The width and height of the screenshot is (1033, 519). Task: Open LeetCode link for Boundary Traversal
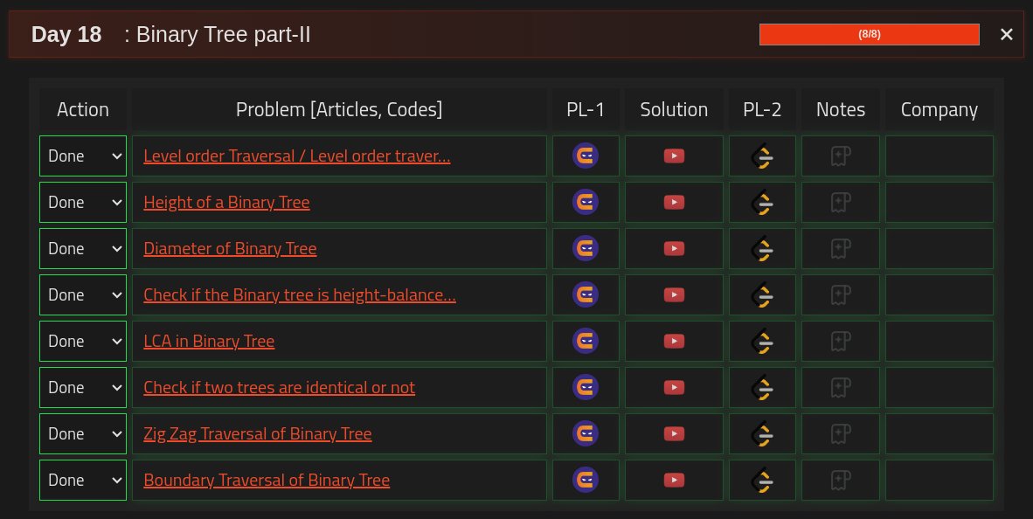762,481
